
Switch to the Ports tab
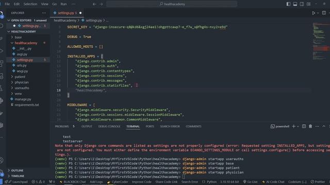tap(150, 126)
